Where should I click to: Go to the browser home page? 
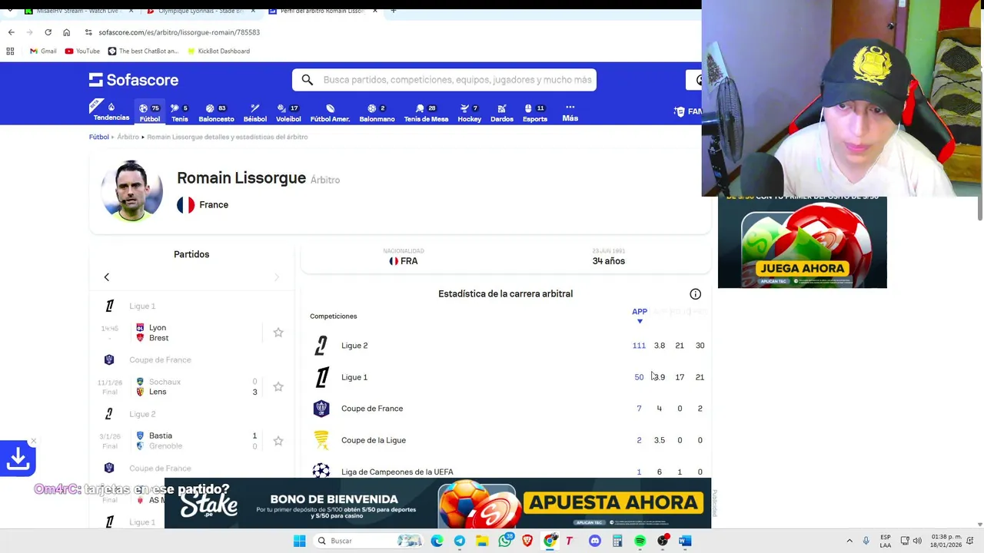(x=66, y=32)
